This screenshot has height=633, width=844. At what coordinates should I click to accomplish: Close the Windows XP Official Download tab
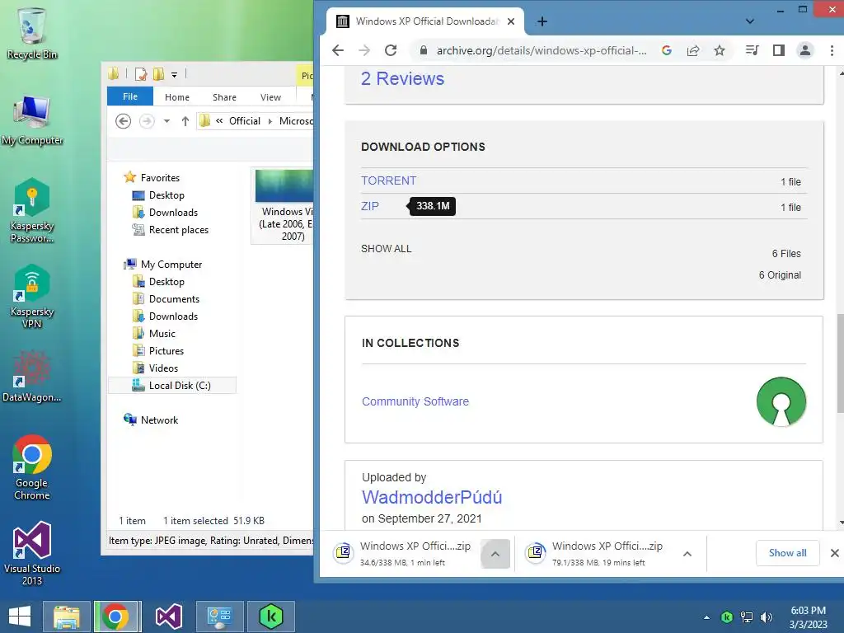[x=511, y=21]
